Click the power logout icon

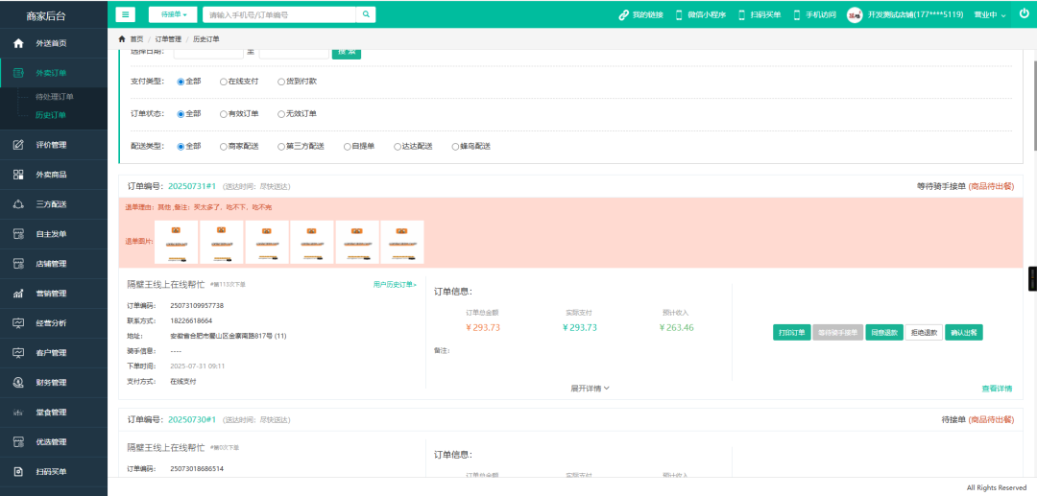1024,14
